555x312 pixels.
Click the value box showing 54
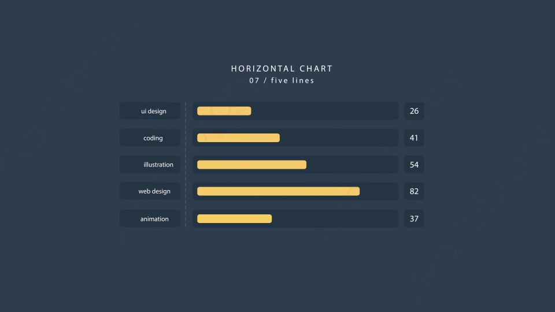click(414, 165)
